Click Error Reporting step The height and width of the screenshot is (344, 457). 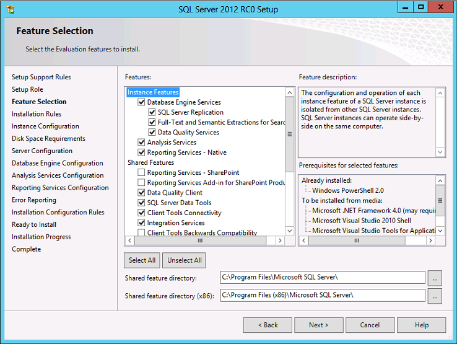pos(34,200)
